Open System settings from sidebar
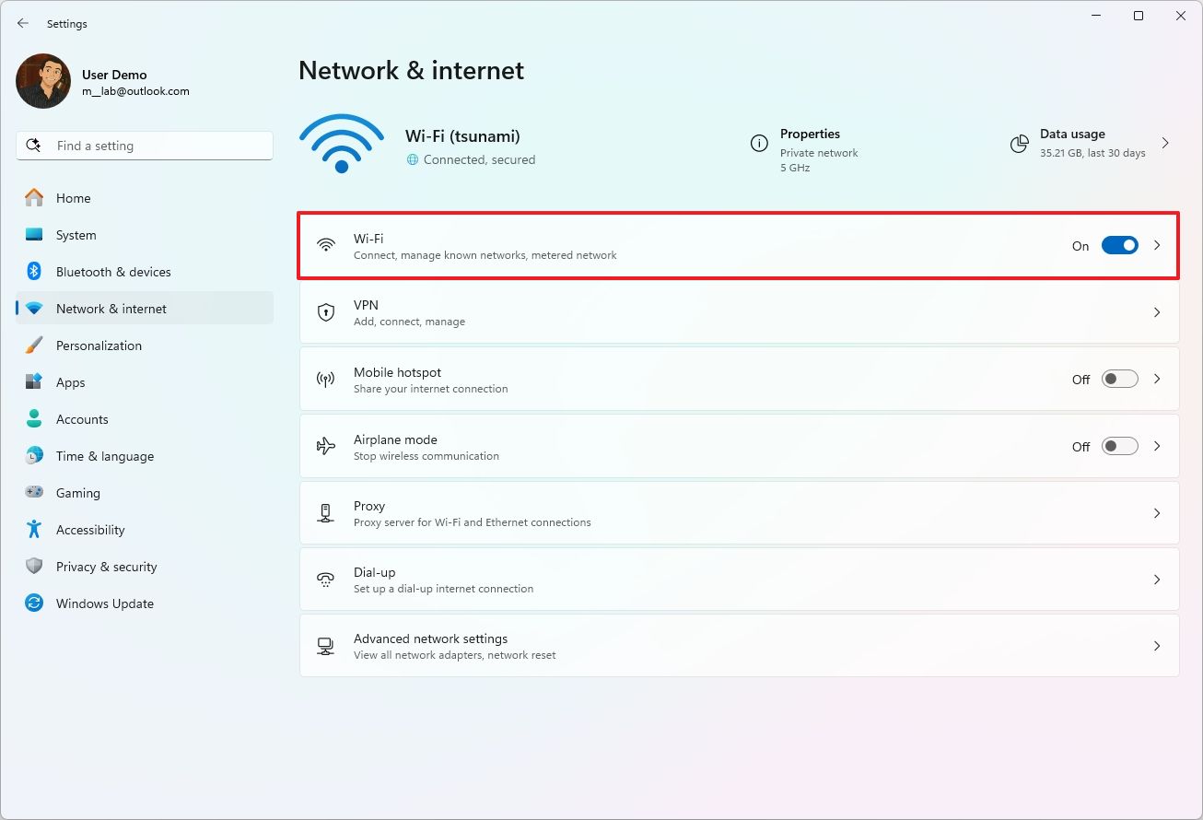 click(x=33, y=234)
